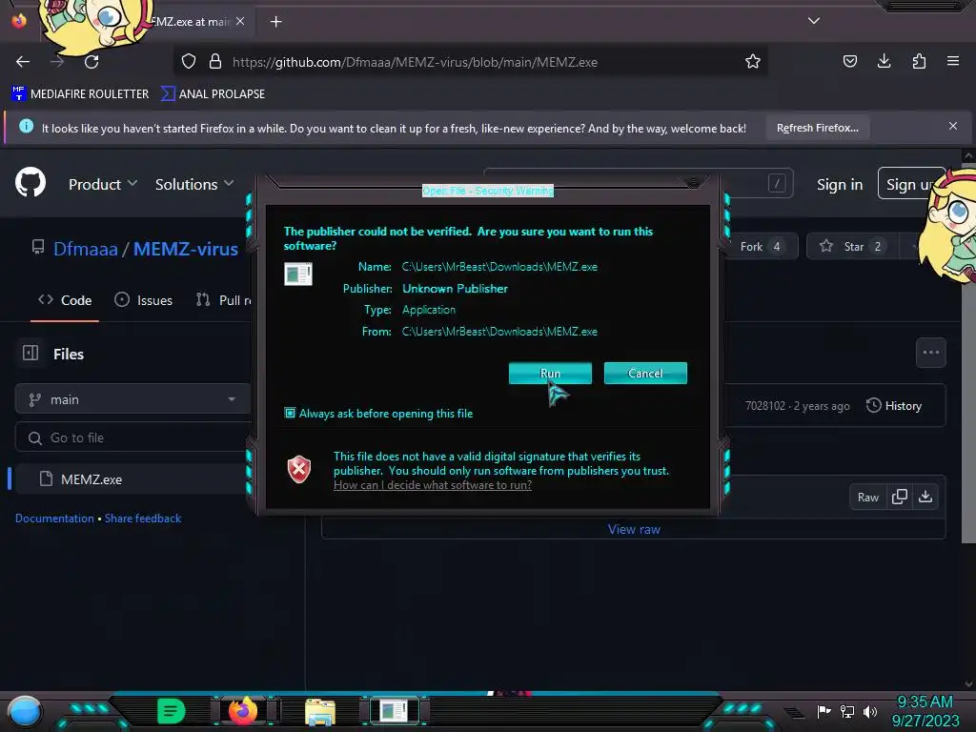Open the Documentation link
The height and width of the screenshot is (732, 976).
(54, 518)
